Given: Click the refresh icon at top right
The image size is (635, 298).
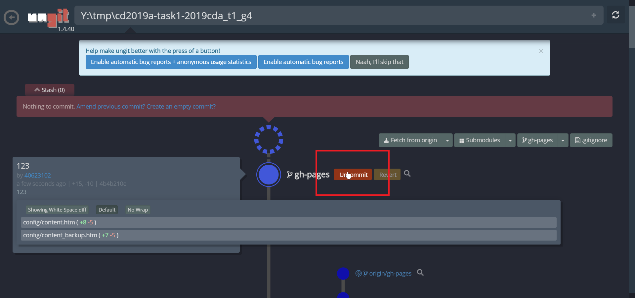Looking at the screenshot, I should [x=615, y=15].
